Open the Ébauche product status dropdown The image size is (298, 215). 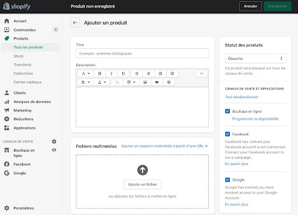point(256,59)
